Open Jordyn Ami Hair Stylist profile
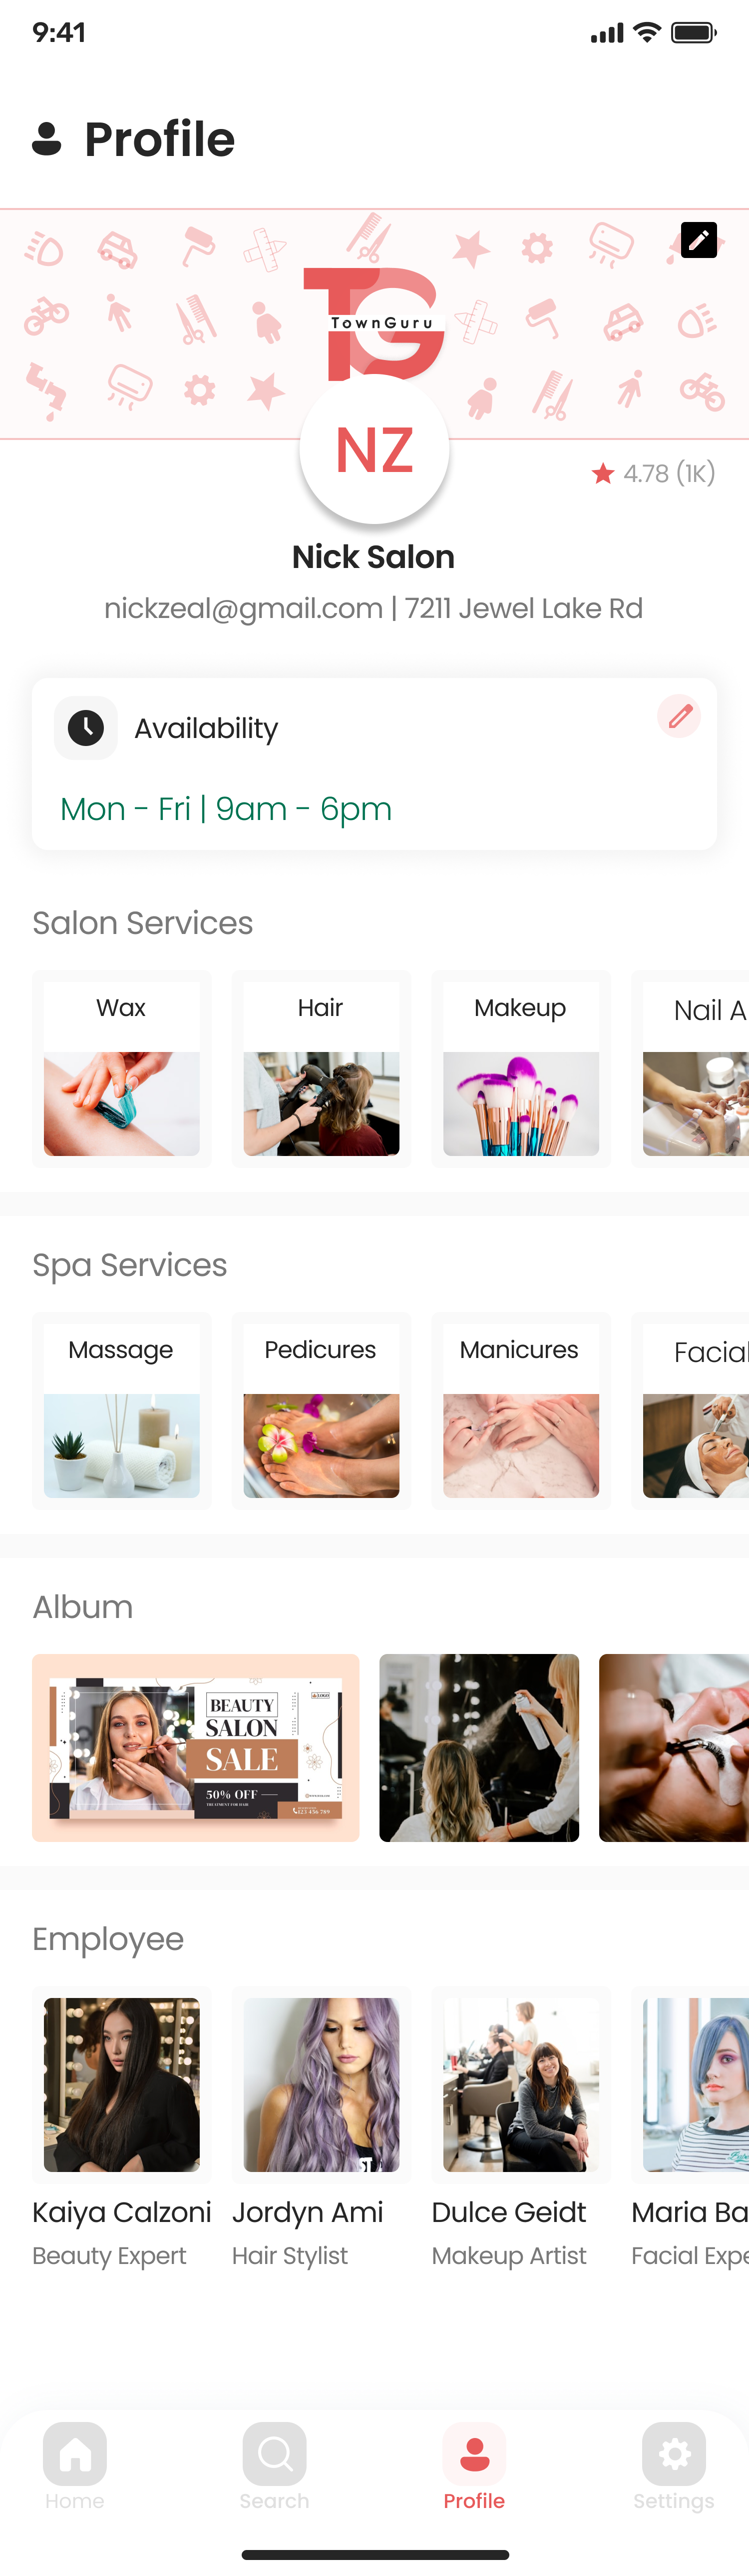This screenshot has width=749, height=2576. (322, 2130)
